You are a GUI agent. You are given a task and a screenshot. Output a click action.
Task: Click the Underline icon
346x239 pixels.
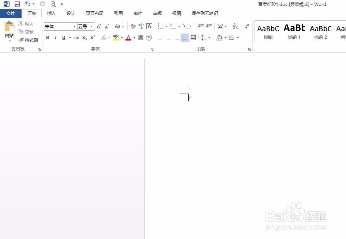click(x=63, y=38)
